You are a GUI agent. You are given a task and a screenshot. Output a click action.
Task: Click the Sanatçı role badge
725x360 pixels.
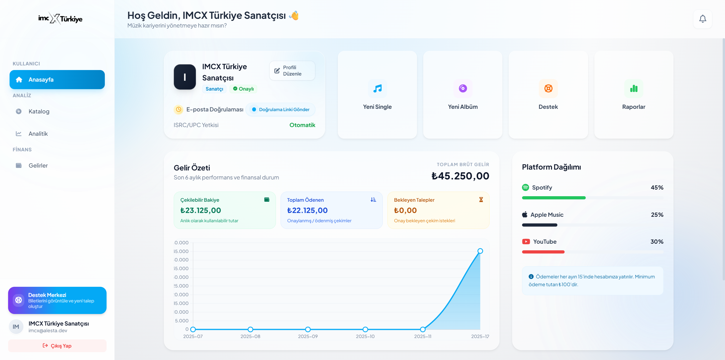click(214, 89)
